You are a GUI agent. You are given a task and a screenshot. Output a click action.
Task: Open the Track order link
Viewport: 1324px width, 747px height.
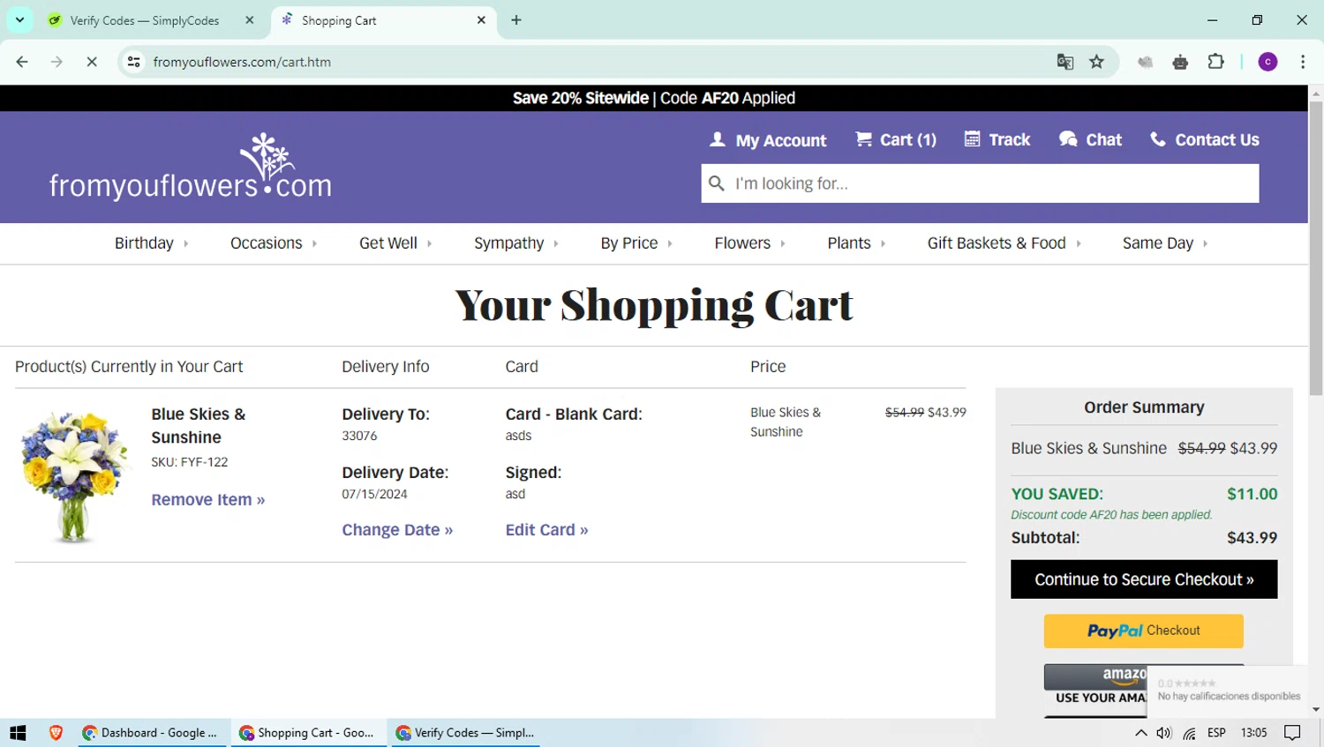click(997, 139)
